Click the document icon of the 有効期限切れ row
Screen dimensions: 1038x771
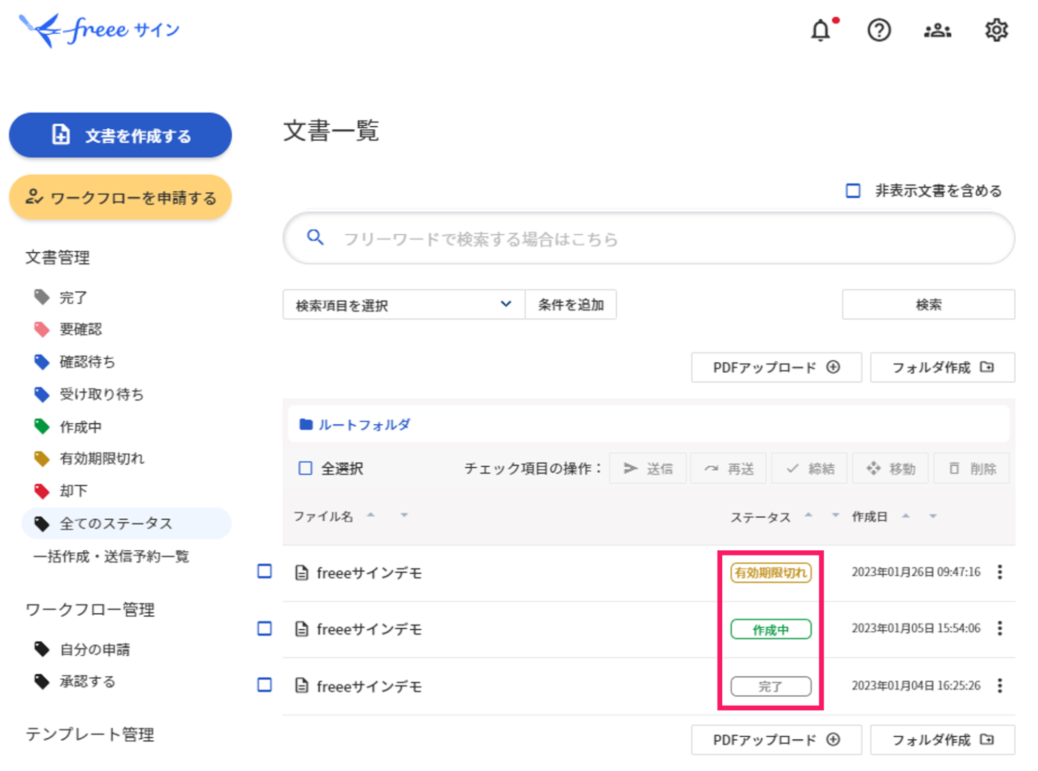[x=301, y=572]
